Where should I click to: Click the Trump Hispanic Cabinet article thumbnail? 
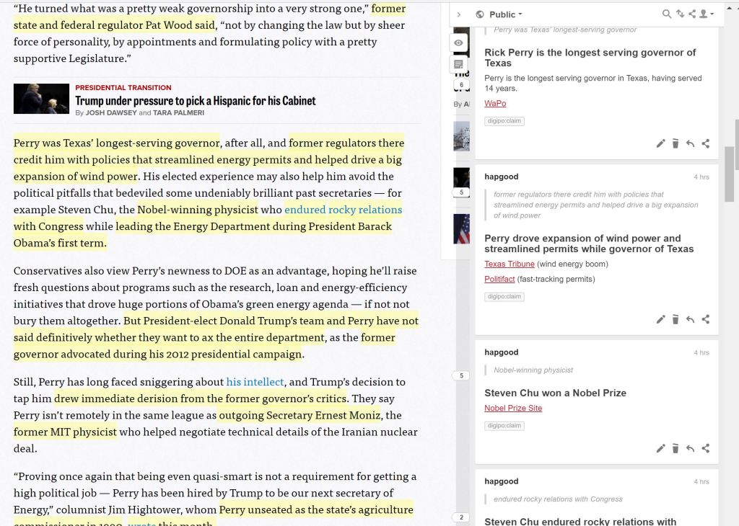coord(41,99)
